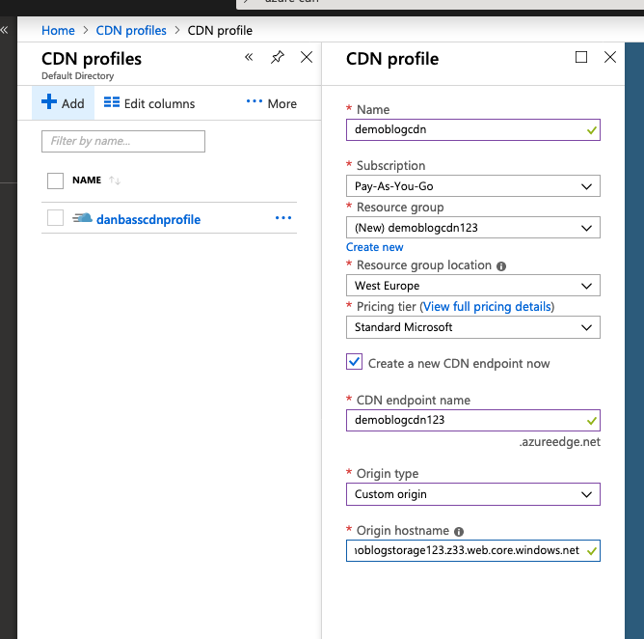Screen dimensions: 644x639
Task: Close the CDN profile blade
Action: 610,57
